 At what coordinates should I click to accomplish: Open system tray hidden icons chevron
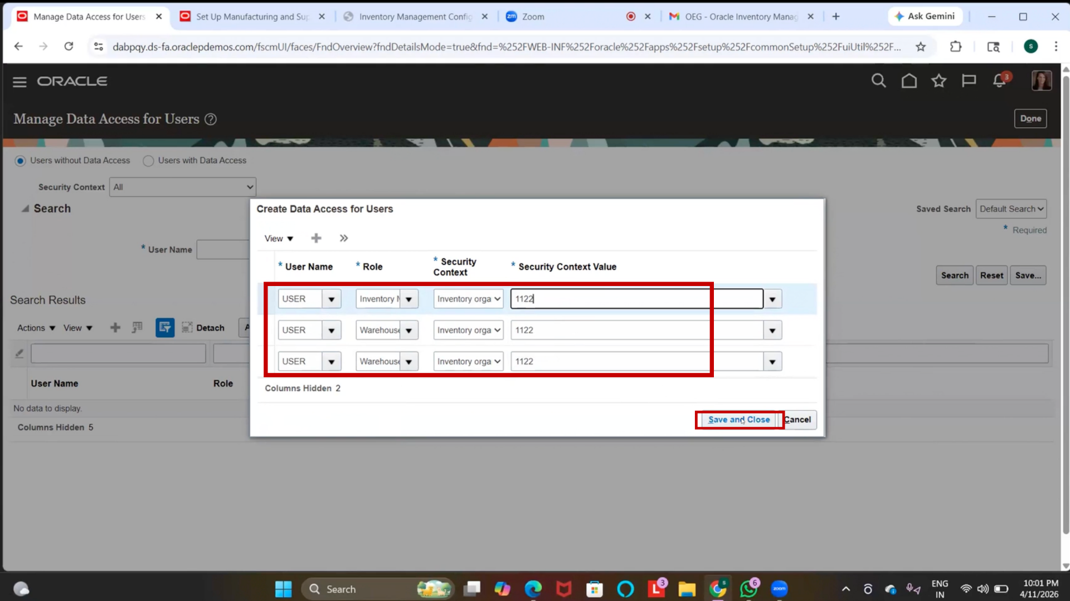click(x=845, y=589)
